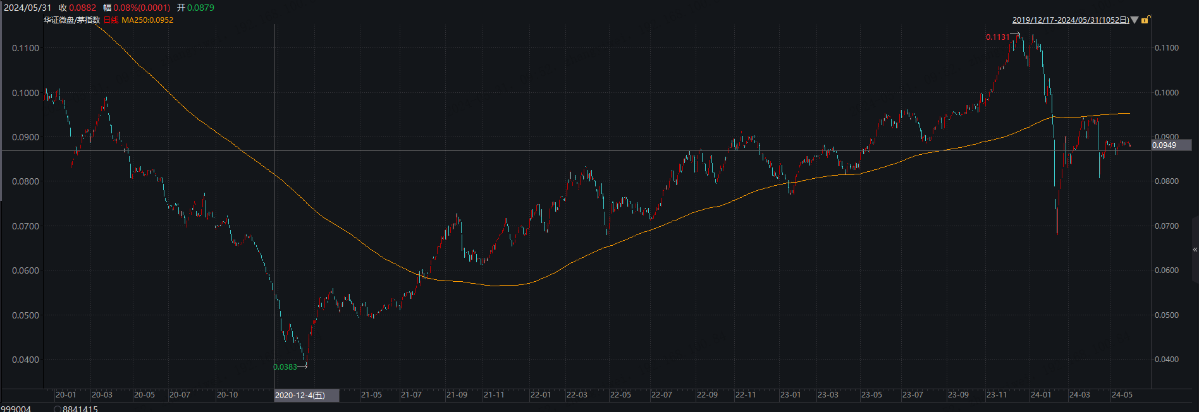
Task: Click the 23-05 time axis label
Action: pyautogui.click(x=871, y=395)
